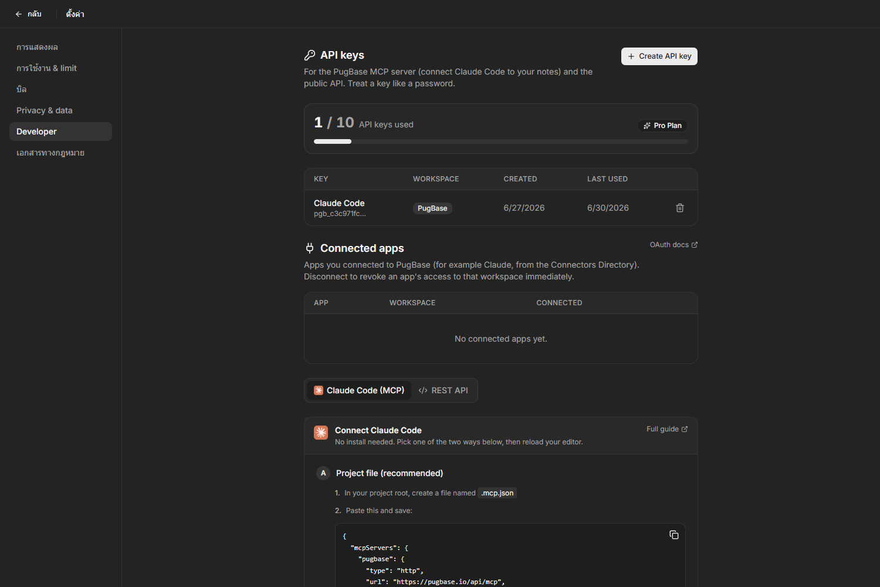
Task: Click the Claude Code key name
Action: pyautogui.click(x=339, y=203)
